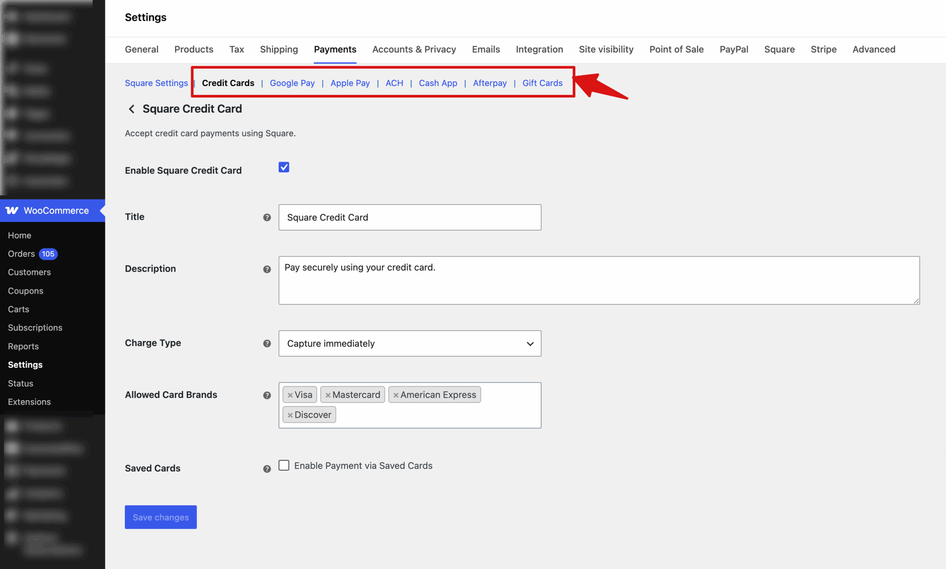Open the help icon for Allowed Card Brands

[x=267, y=395]
